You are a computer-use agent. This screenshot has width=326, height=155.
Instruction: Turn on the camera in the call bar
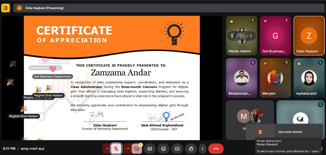pyautogui.click(x=137, y=149)
